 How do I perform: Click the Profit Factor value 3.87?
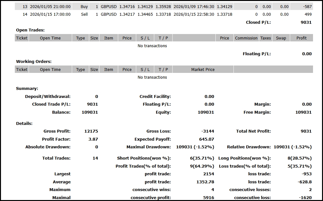click(x=93, y=139)
